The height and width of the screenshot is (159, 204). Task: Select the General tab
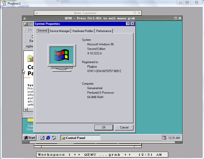coord(42,31)
